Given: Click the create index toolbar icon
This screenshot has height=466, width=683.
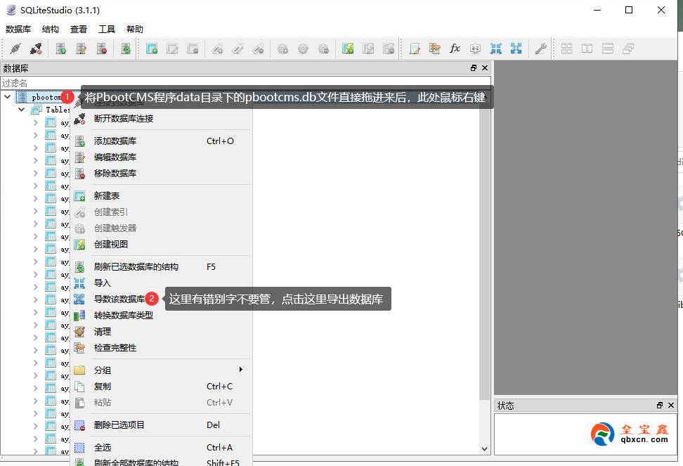Looking at the screenshot, I should [217, 48].
